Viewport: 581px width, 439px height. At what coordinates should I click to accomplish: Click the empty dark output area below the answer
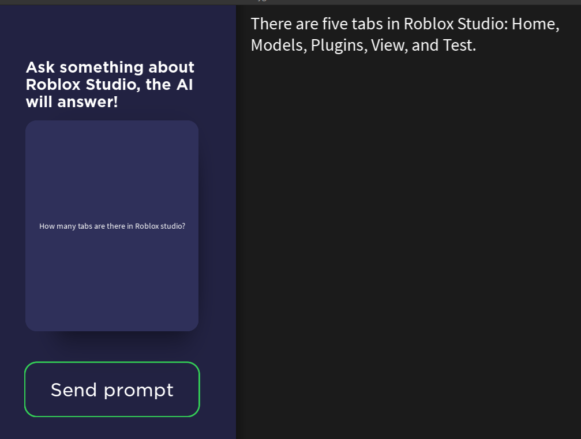coord(408,244)
